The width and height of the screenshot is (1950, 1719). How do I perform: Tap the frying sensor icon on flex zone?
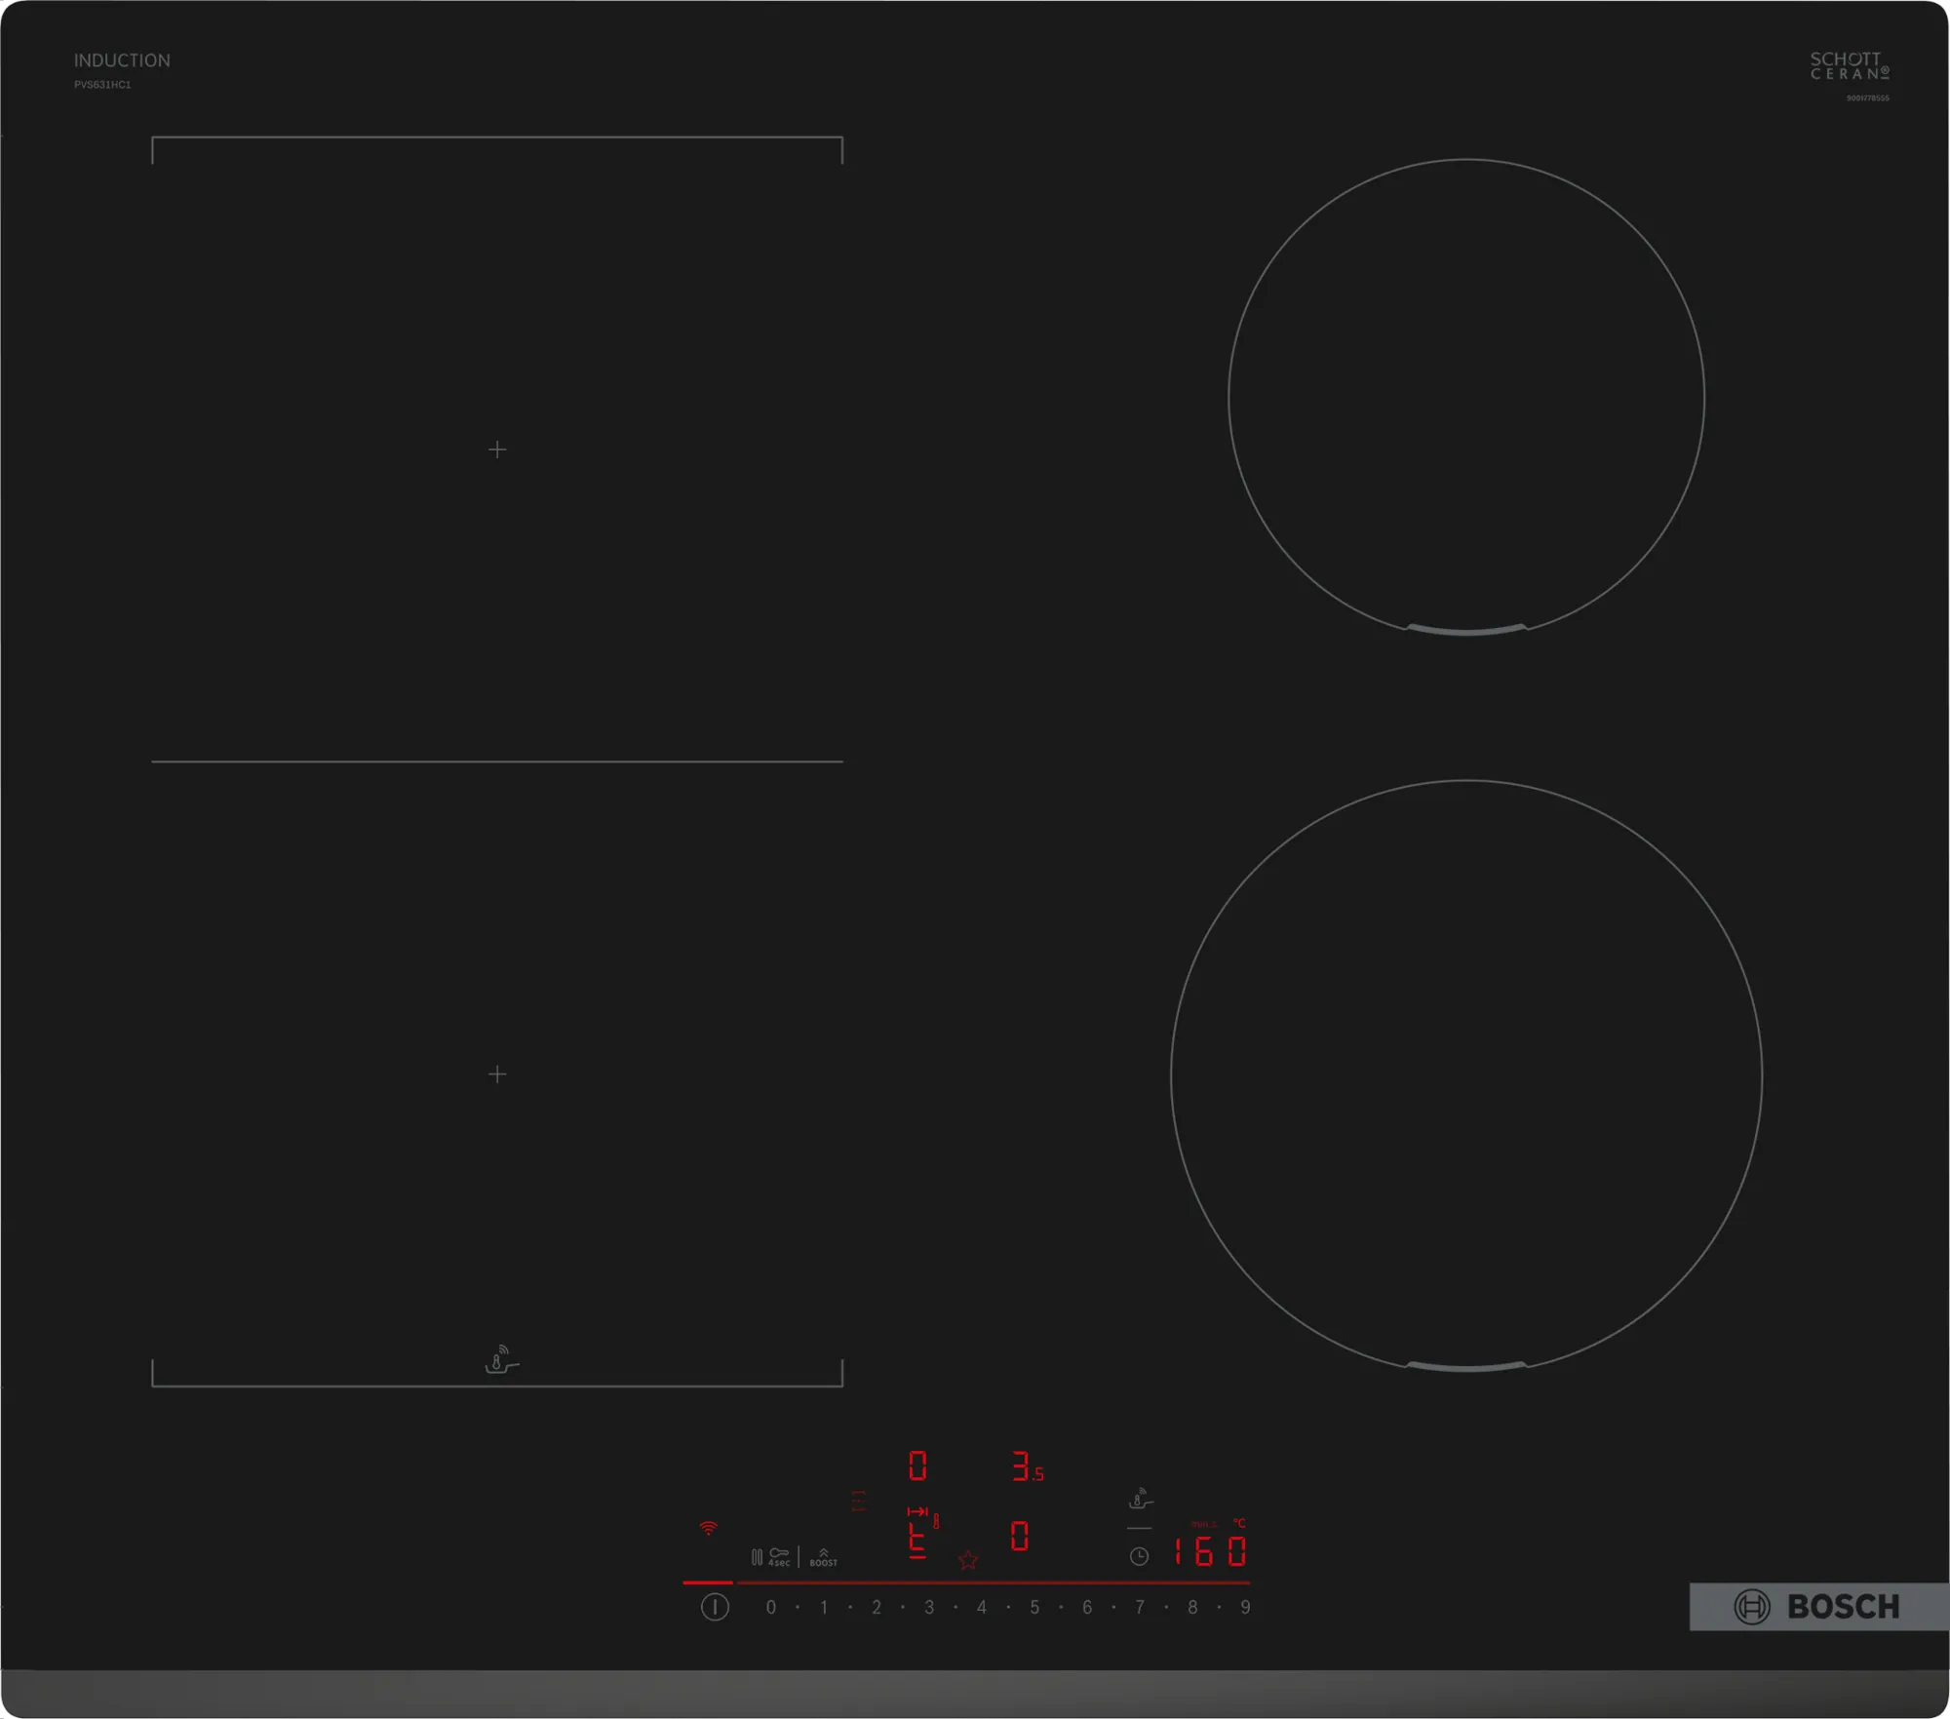point(501,1358)
